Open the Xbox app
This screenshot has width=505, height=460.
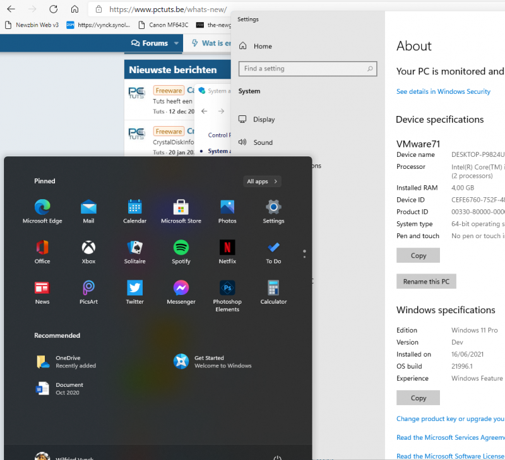(x=88, y=251)
